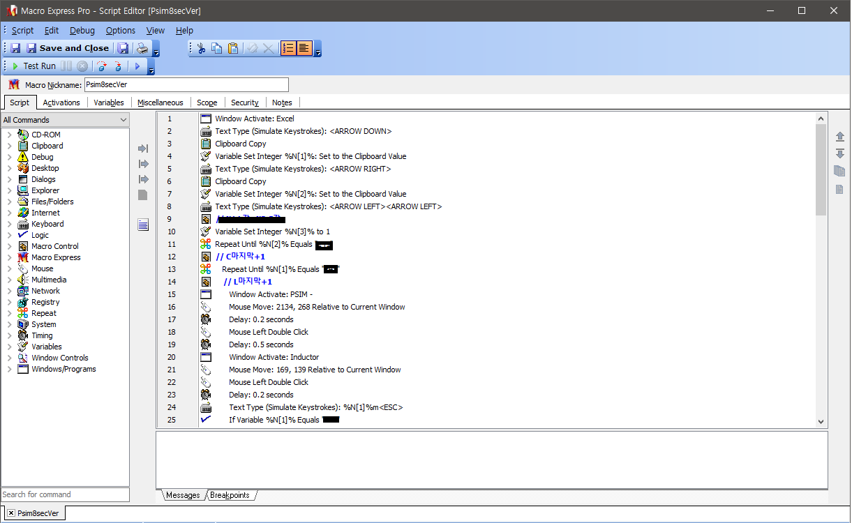This screenshot has height=523, width=852.
Task: Click the Paste clipboard icon
Action: pos(233,48)
